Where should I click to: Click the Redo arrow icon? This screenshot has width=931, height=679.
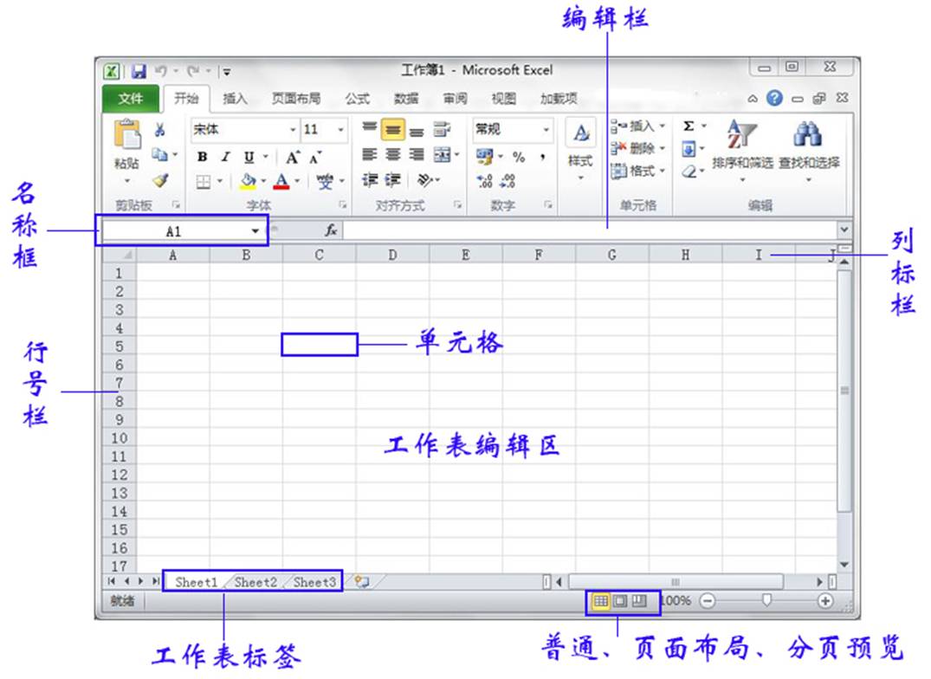[193, 71]
